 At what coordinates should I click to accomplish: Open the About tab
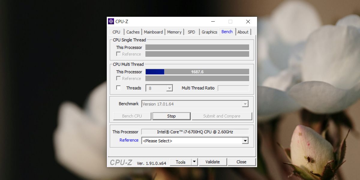coord(243,32)
